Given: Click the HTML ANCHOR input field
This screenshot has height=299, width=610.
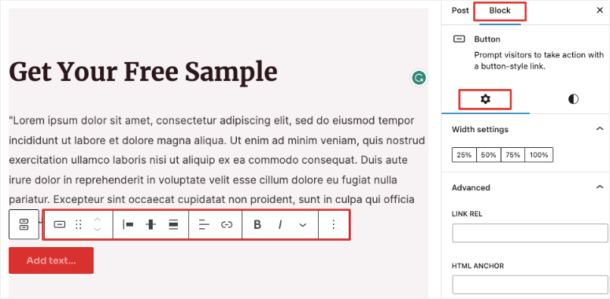Looking at the screenshot, I should click(530, 285).
